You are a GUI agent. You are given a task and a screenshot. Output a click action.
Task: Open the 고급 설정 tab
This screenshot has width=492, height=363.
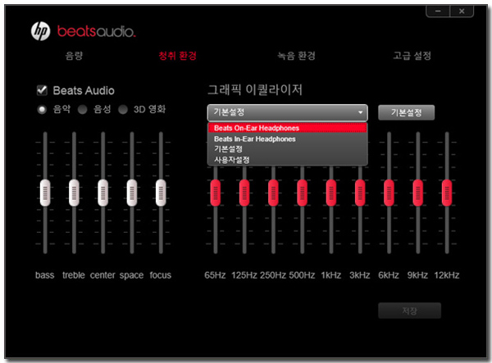point(412,56)
